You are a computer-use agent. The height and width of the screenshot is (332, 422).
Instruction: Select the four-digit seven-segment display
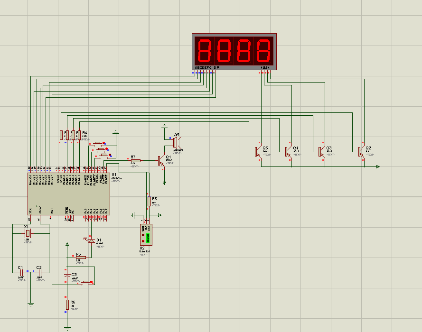pos(234,50)
